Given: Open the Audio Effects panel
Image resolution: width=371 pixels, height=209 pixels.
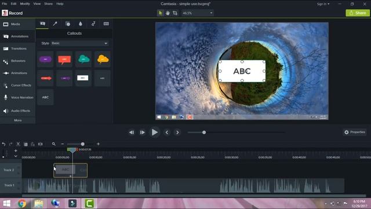Looking at the screenshot, I should pyautogui.click(x=18, y=111).
